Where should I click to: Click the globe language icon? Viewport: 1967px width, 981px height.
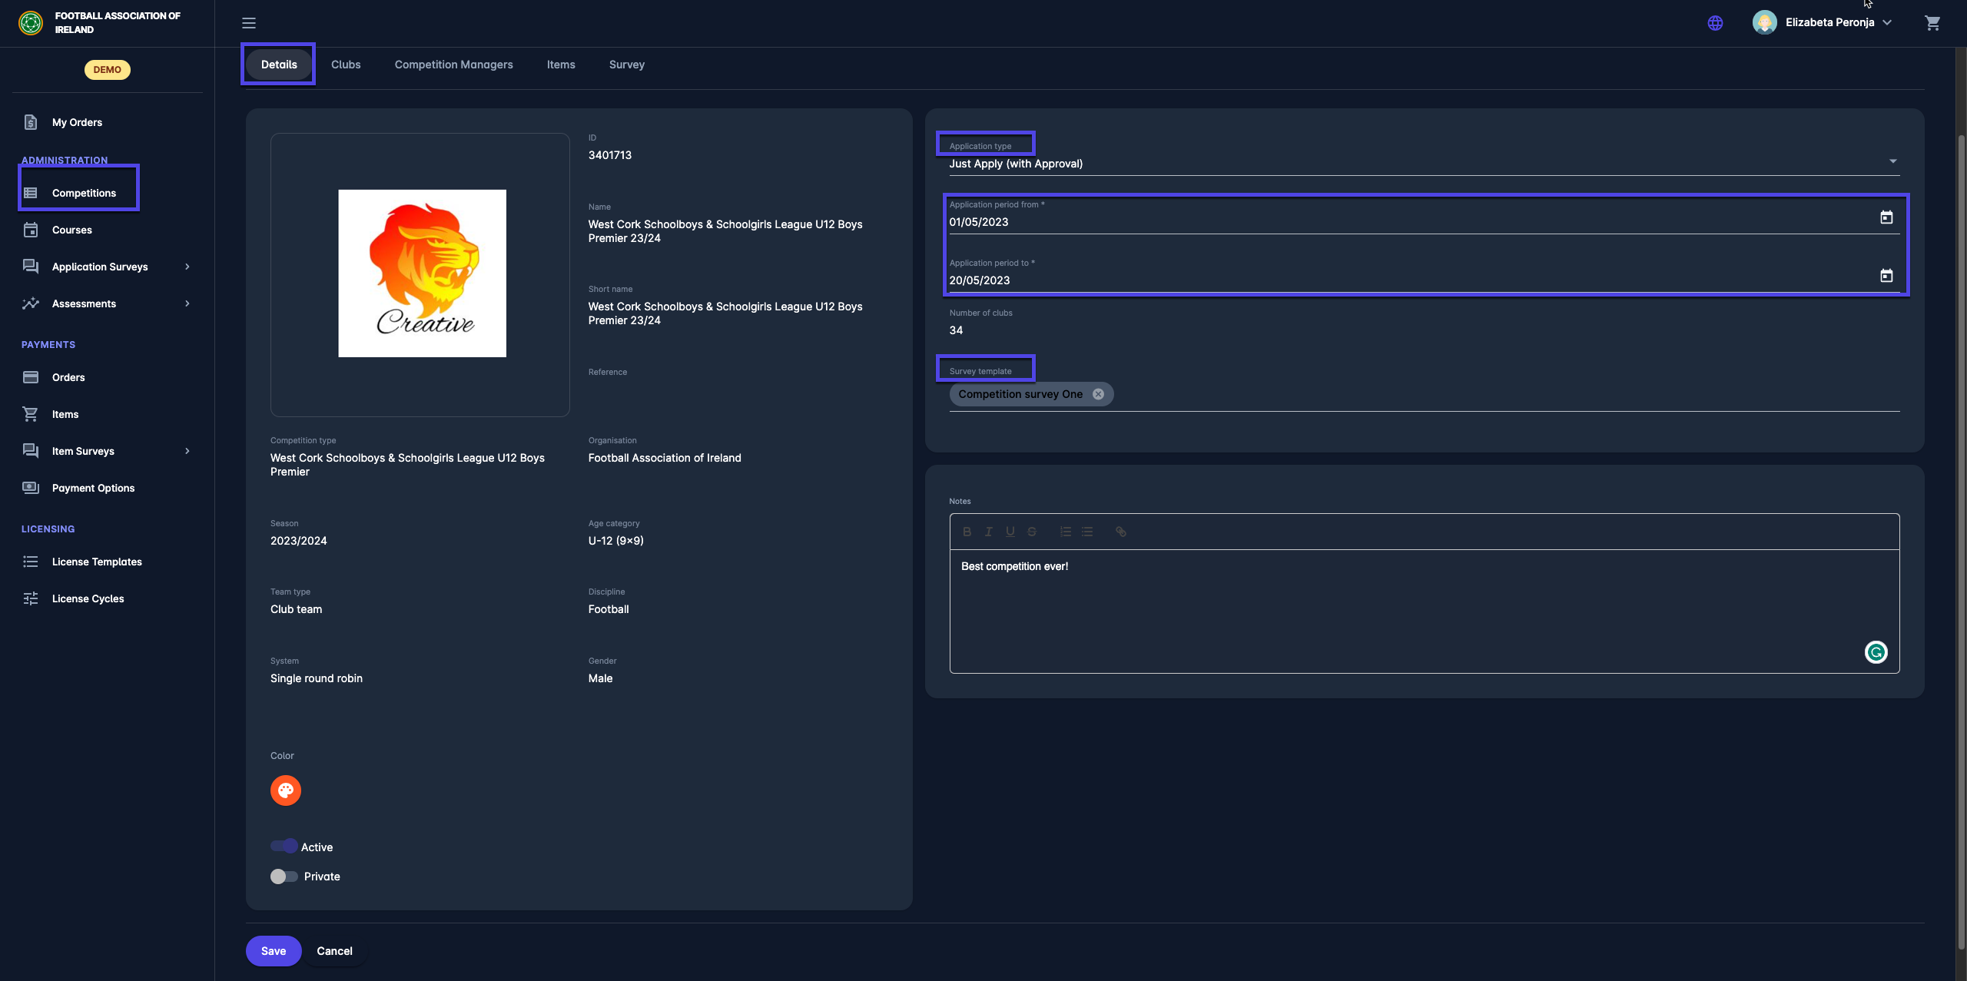click(1715, 23)
